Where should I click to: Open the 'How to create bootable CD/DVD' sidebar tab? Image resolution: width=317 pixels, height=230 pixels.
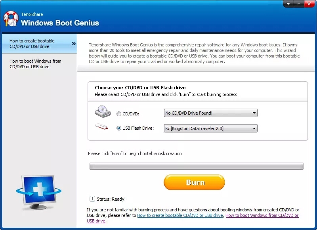pyautogui.click(x=39, y=44)
